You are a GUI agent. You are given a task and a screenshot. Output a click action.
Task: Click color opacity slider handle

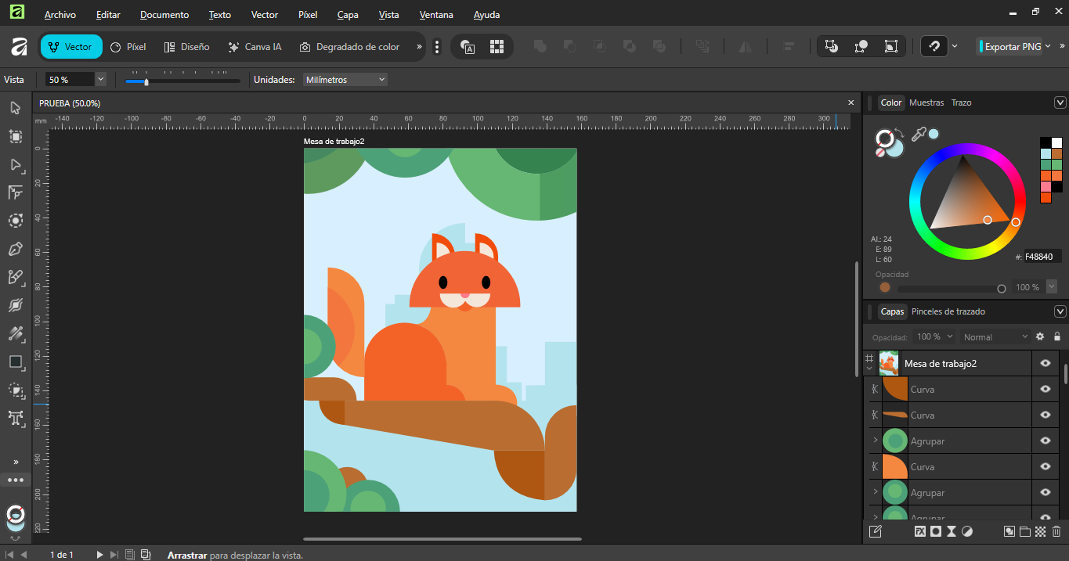1001,288
